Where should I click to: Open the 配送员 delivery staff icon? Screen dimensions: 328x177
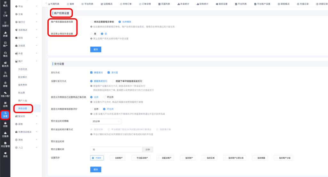[5, 64]
